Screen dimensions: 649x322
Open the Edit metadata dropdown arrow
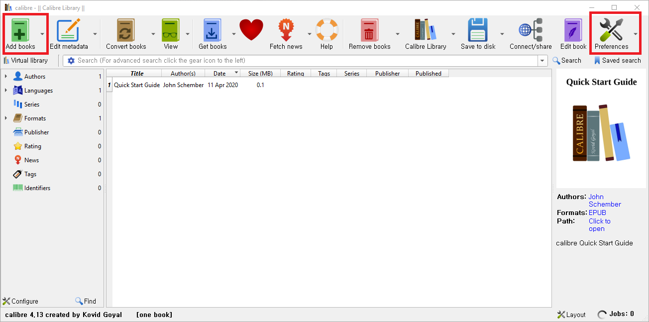point(95,34)
